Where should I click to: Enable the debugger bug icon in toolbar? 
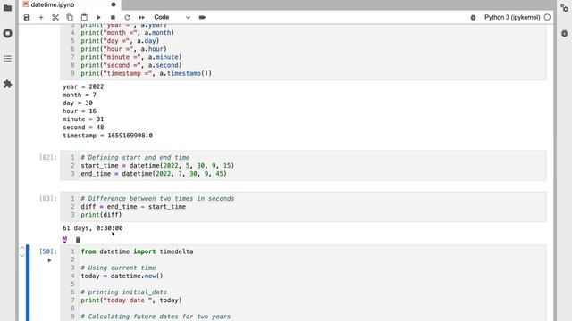[473, 17]
